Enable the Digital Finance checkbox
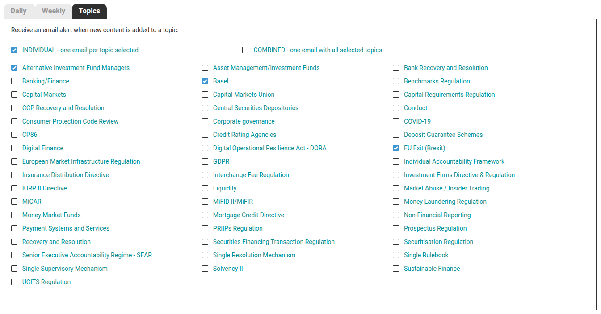Viewport: 601px width, 314px height. [x=14, y=148]
